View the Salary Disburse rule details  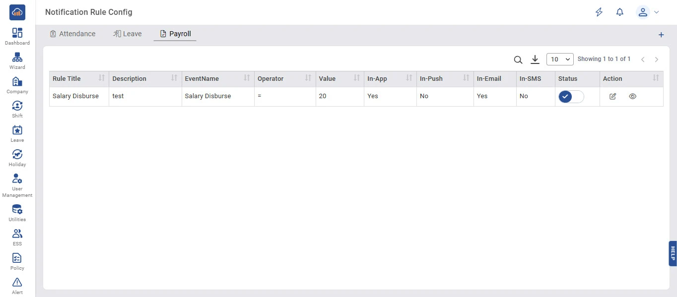632,96
